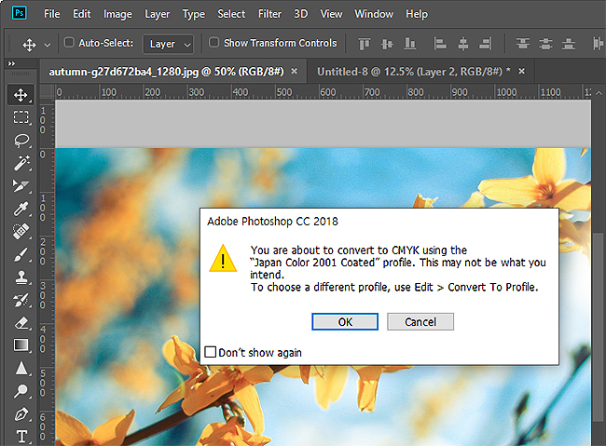
Task: Select the Eyedropper tool
Action: point(21,209)
